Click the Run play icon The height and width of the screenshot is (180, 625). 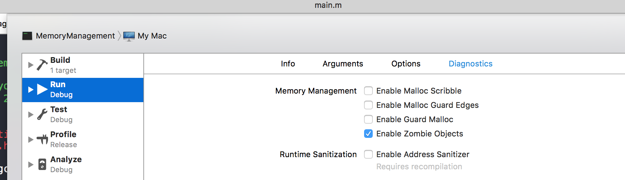(x=42, y=89)
